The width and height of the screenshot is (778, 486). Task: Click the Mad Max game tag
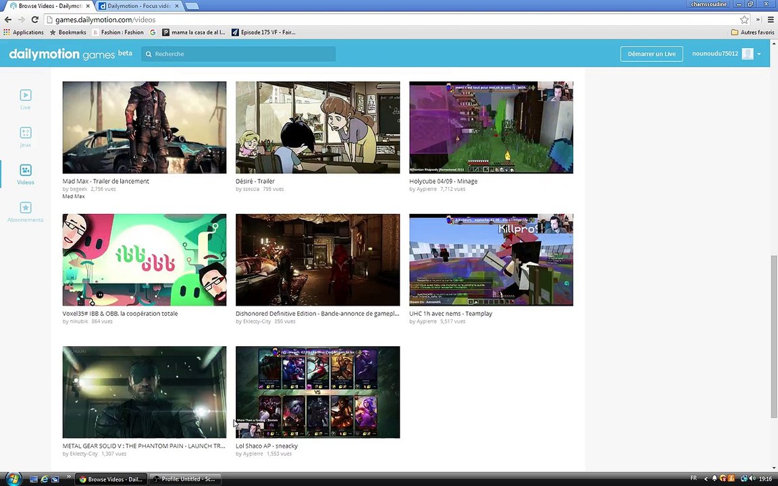click(74, 196)
